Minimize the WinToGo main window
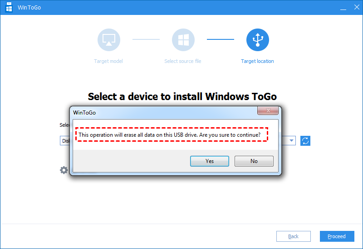Image resolution: width=363 pixels, height=249 pixels. (x=337, y=8)
